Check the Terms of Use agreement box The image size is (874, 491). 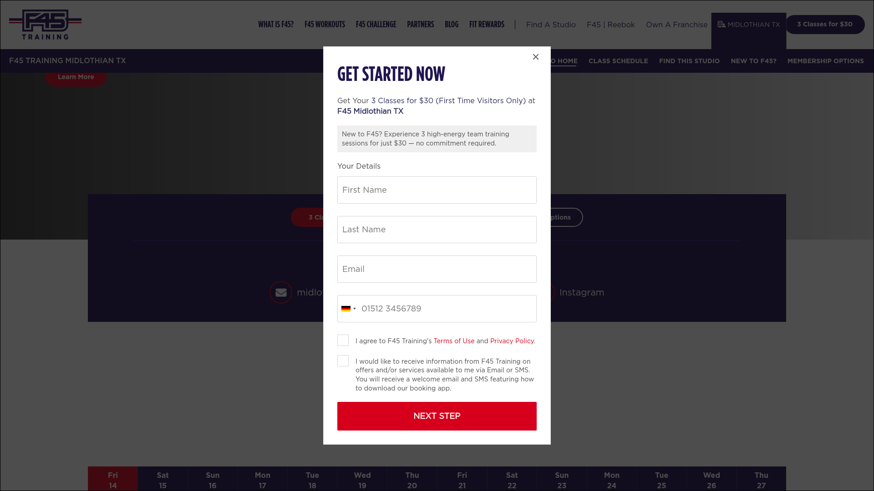343,341
